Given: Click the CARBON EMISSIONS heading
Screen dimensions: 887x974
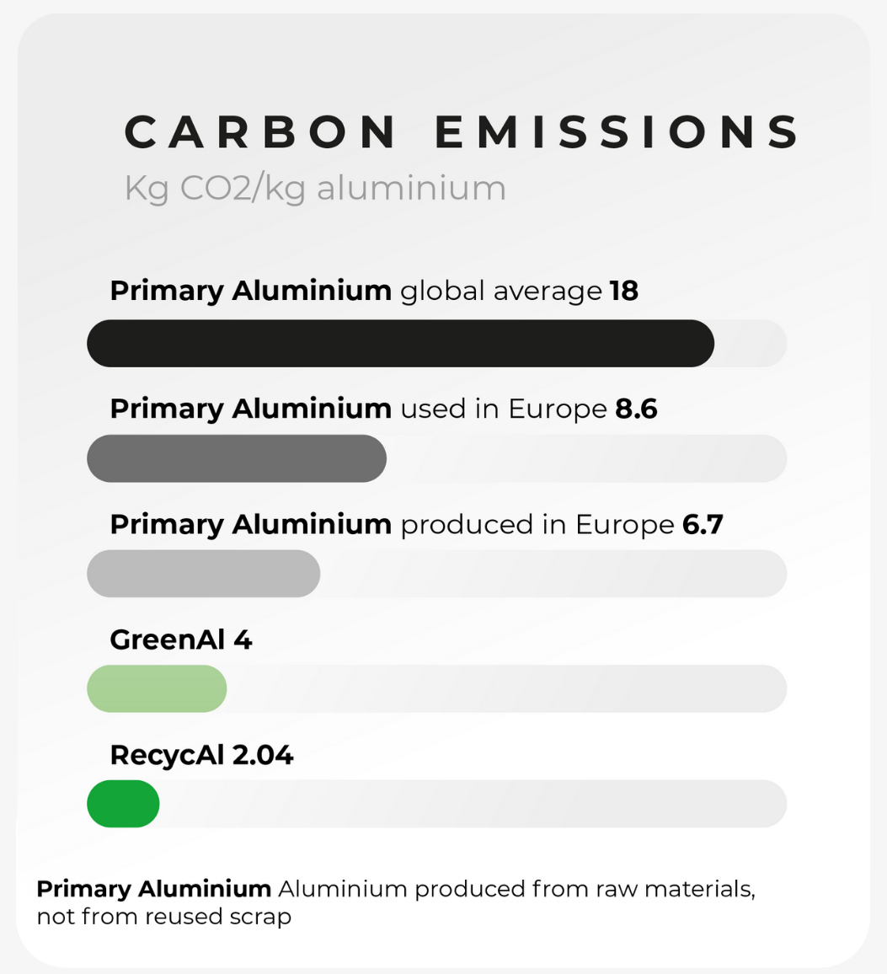Looking at the screenshot, I should [x=462, y=133].
